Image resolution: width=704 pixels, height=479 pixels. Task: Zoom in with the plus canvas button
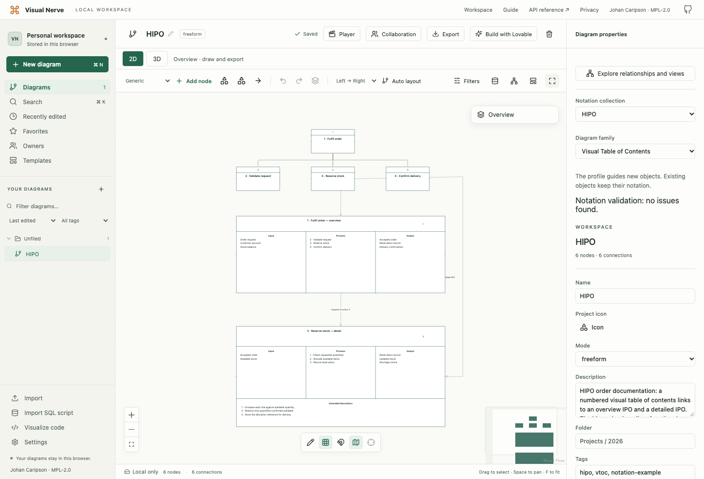[132, 415]
